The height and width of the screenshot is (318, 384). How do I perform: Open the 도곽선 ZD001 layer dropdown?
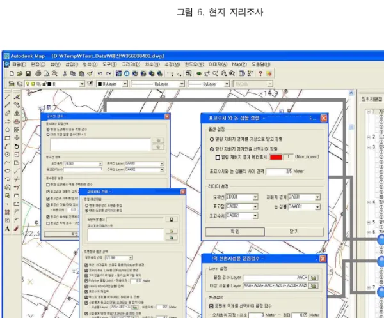click(255, 197)
